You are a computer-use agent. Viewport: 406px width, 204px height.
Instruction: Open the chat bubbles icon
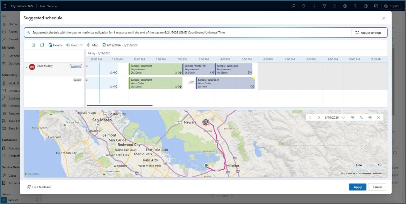point(376,6)
